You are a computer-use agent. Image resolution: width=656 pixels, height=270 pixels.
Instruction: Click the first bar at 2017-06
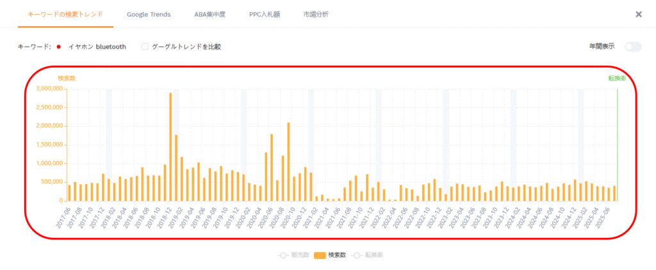pyautogui.click(x=69, y=193)
